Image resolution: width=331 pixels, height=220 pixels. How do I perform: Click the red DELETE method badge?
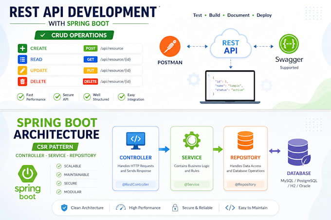tap(91, 82)
